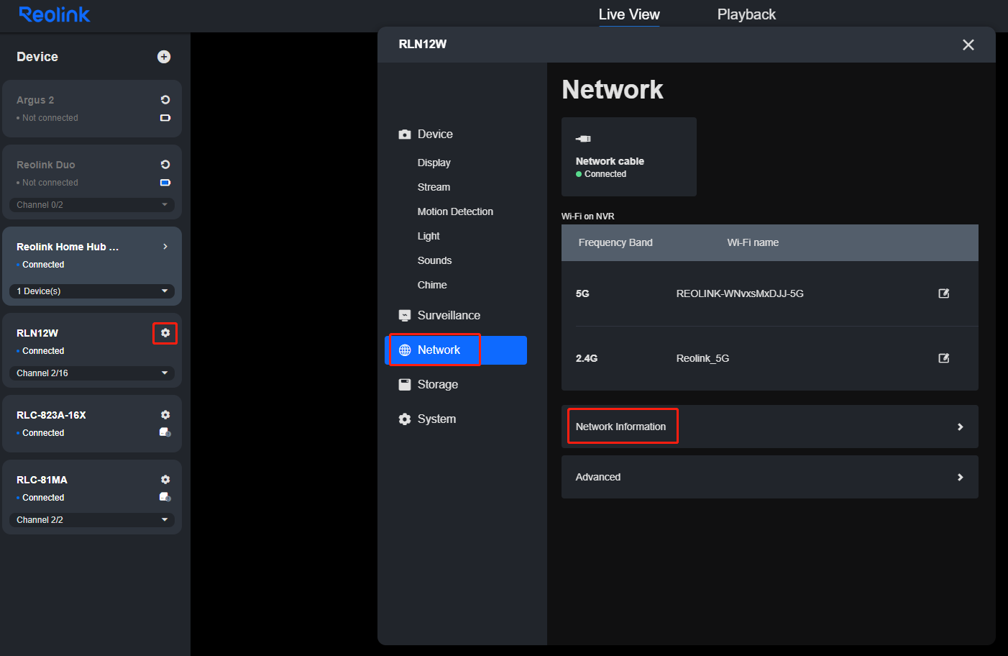Click the Frequency Band column header
Screen dimensions: 1008x656
pyautogui.click(x=615, y=242)
